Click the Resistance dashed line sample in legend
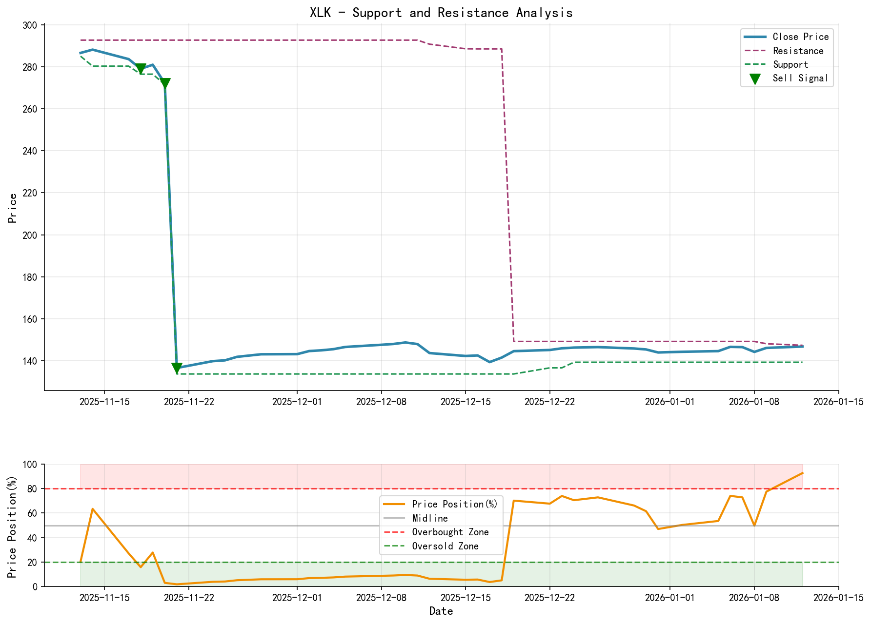871x624 pixels. pos(754,51)
